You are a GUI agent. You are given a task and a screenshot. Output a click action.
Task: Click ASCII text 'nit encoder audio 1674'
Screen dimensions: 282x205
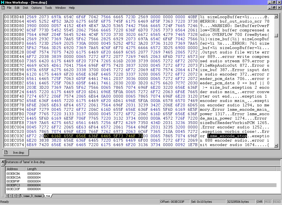click(x=227, y=145)
